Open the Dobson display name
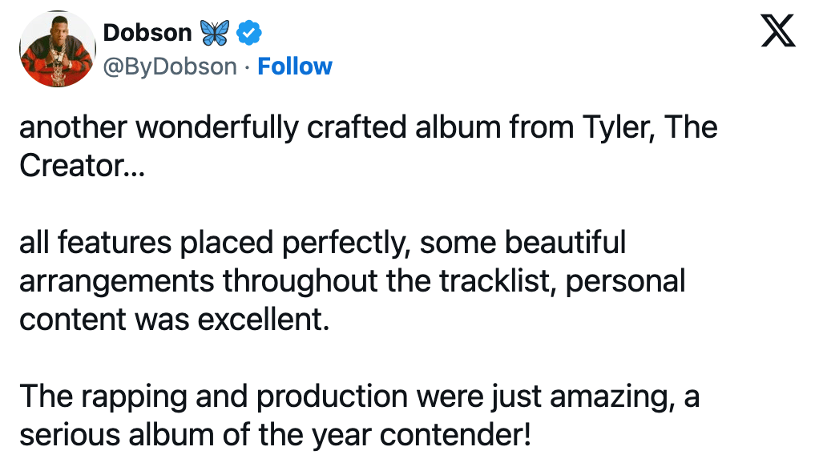This screenshot has width=819, height=471. (147, 33)
